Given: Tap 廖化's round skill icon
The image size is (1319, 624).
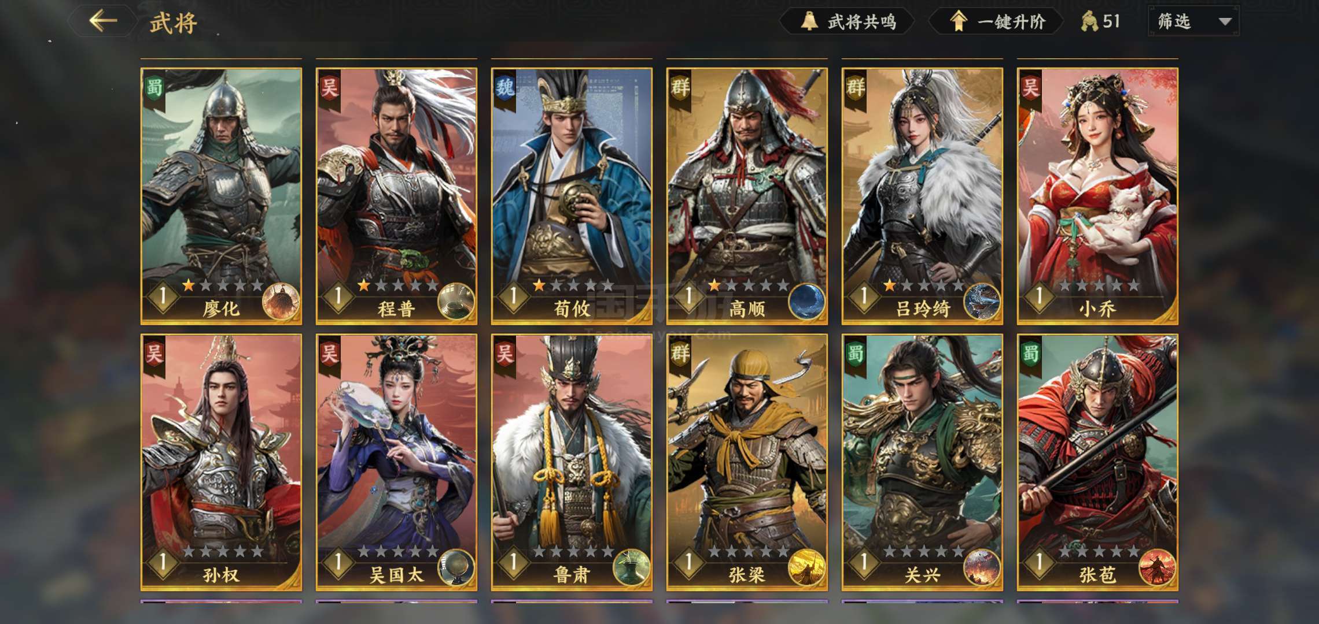Looking at the screenshot, I should click(x=281, y=302).
